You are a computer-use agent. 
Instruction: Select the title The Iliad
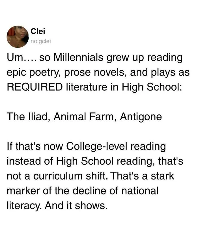coord(27,117)
